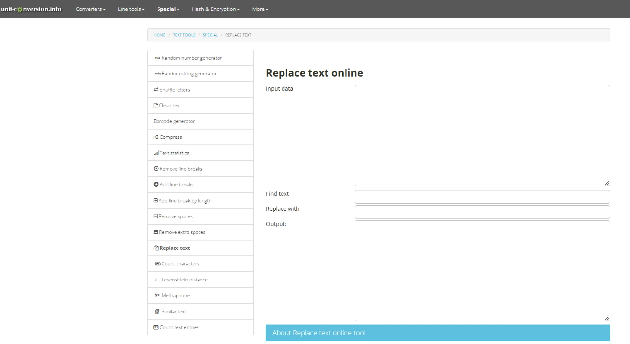Select the Add line breaks tool

coord(176,184)
